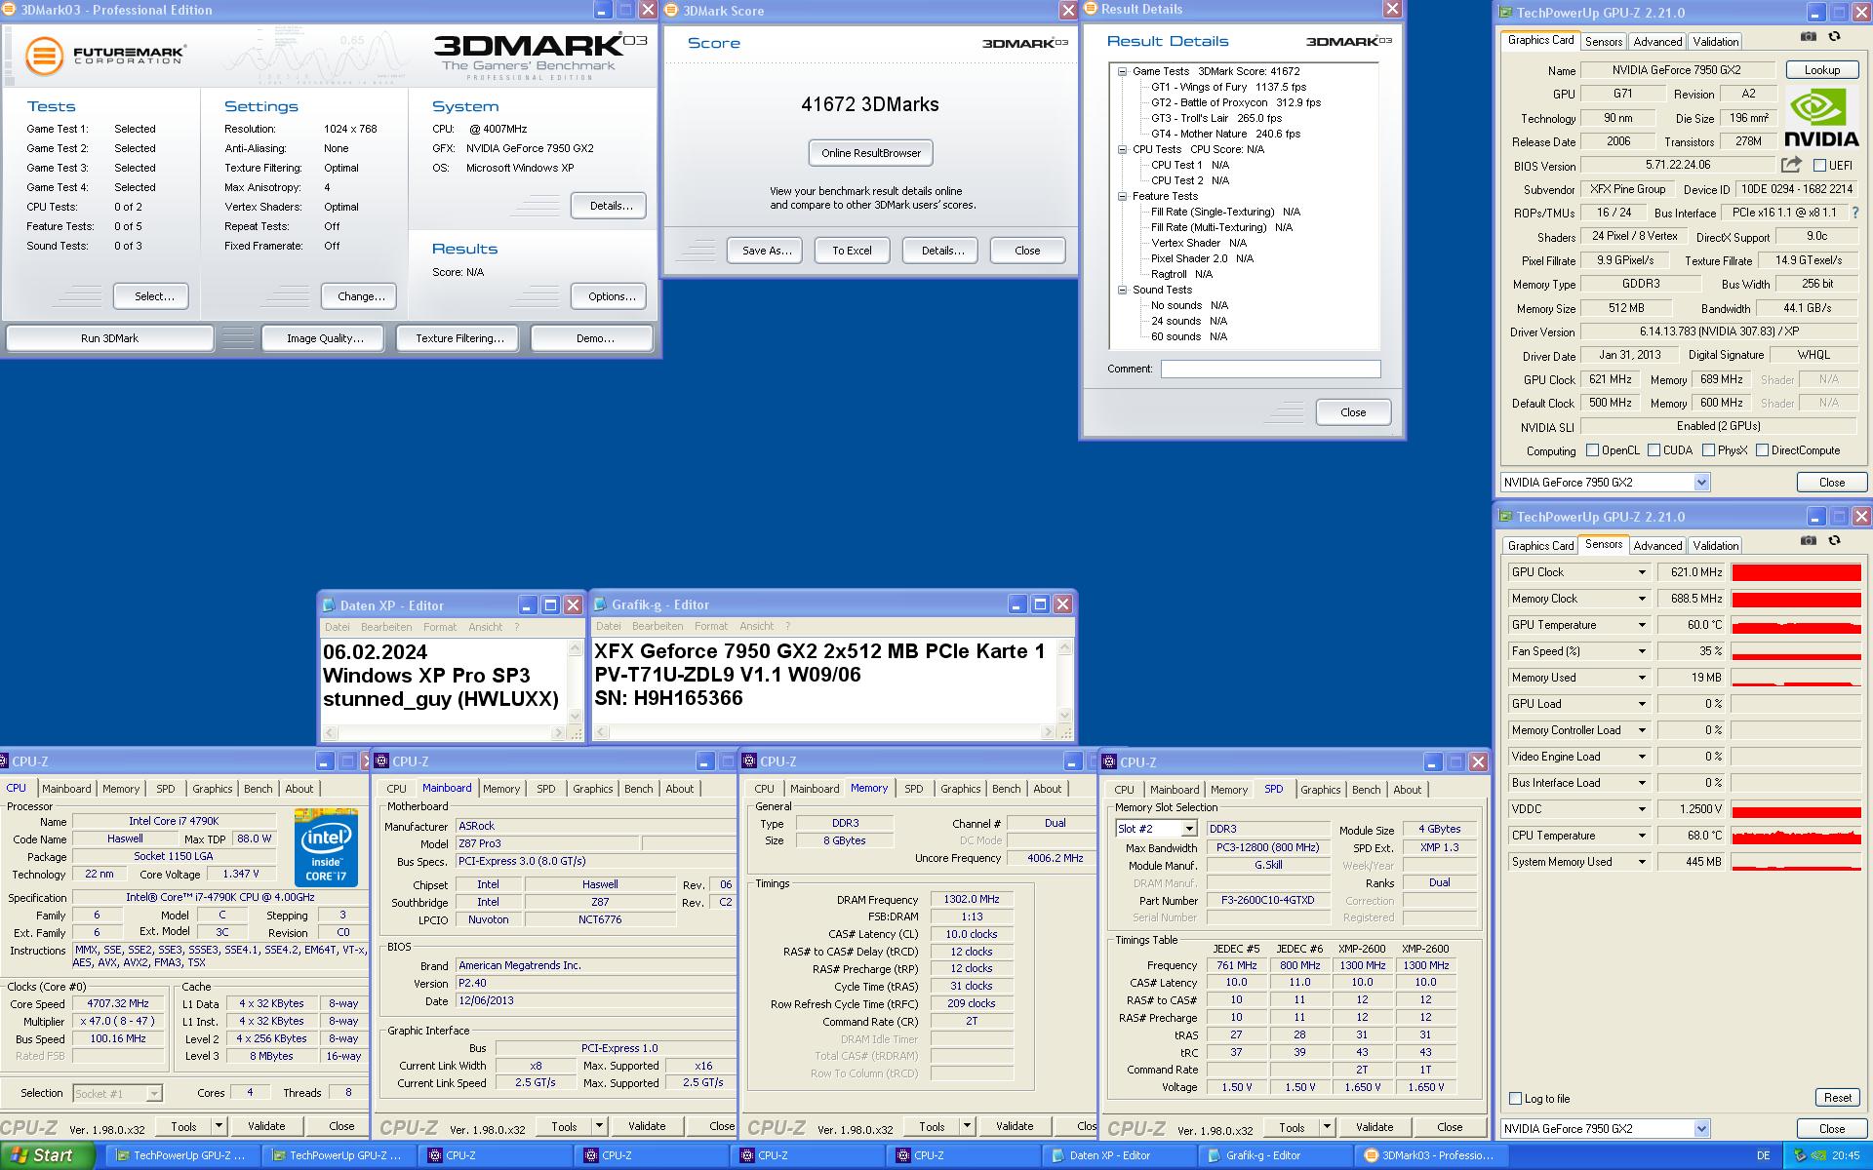
Task: Open Slot #2 dropdown in CPU-Z SPD window
Action: point(1189,829)
